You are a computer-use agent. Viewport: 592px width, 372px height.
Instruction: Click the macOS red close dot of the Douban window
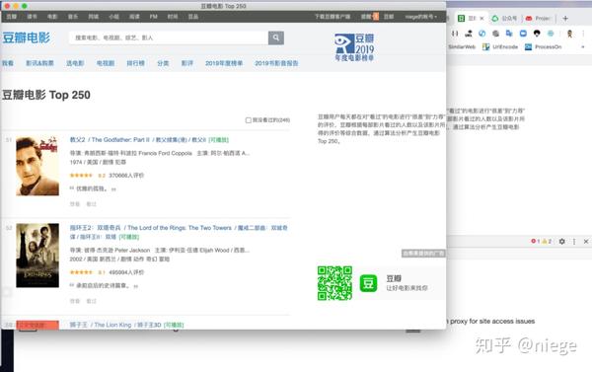tap(7, 6)
